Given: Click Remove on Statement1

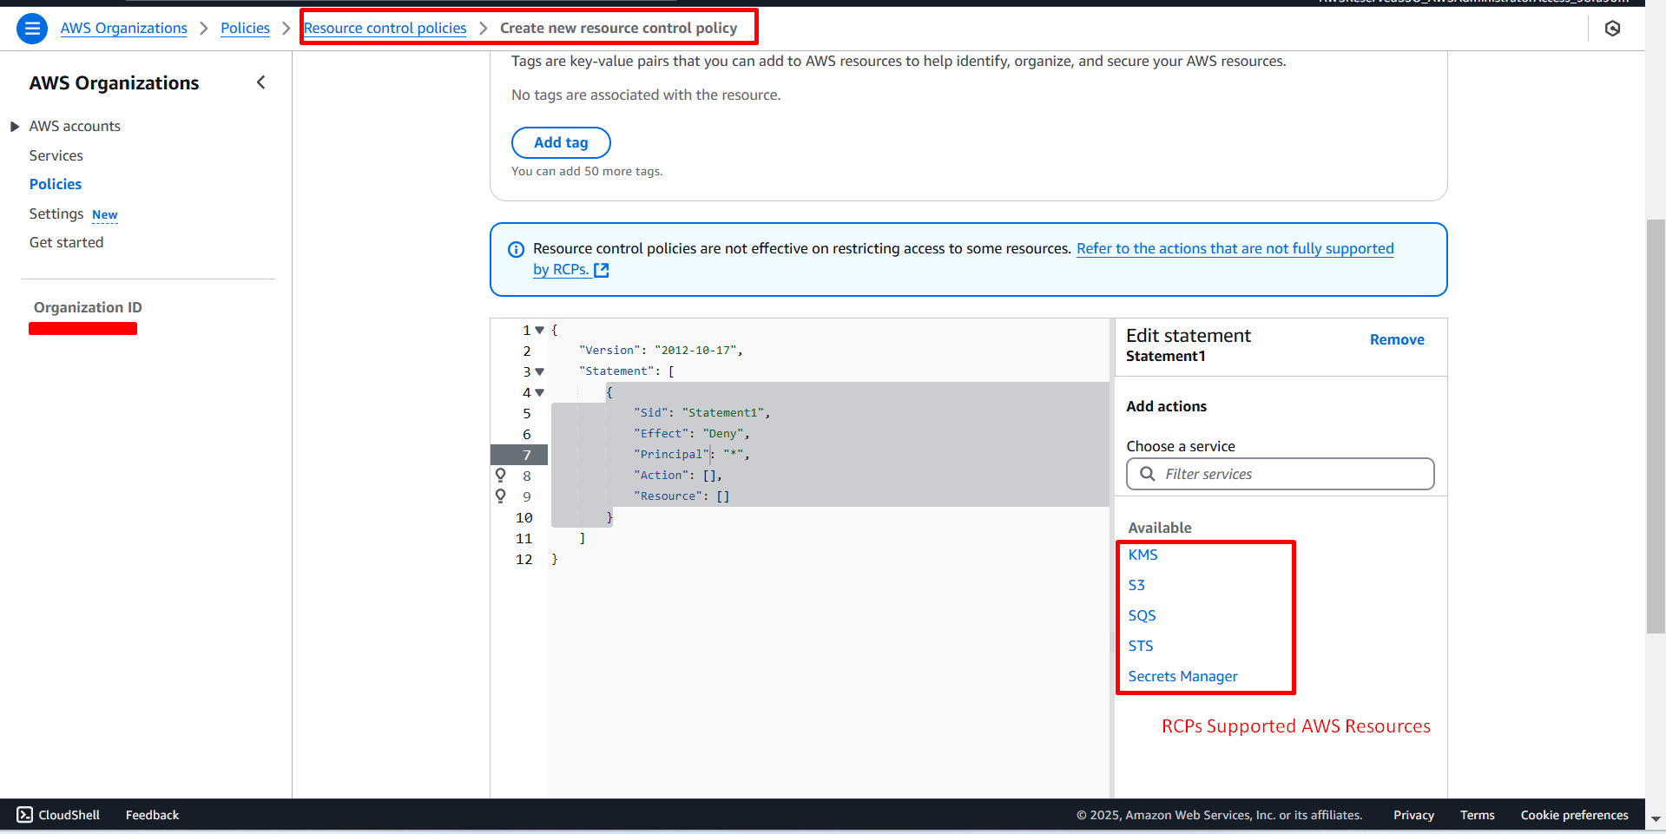Looking at the screenshot, I should coord(1397,339).
